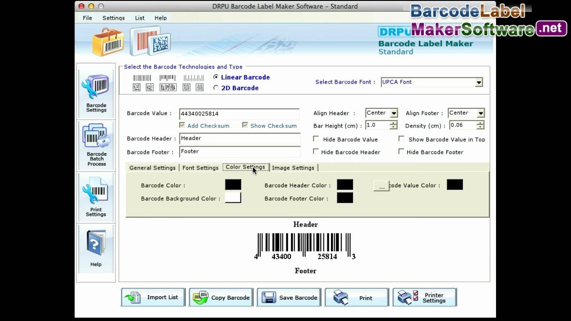Enable Hide Barcode Header checkbox
The height and width of the screenshot is (321, 571).
click(x=316, y=152)
